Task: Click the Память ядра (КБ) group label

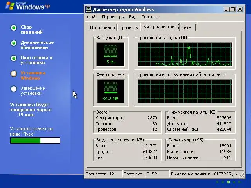Action: (x=186, y=140)
